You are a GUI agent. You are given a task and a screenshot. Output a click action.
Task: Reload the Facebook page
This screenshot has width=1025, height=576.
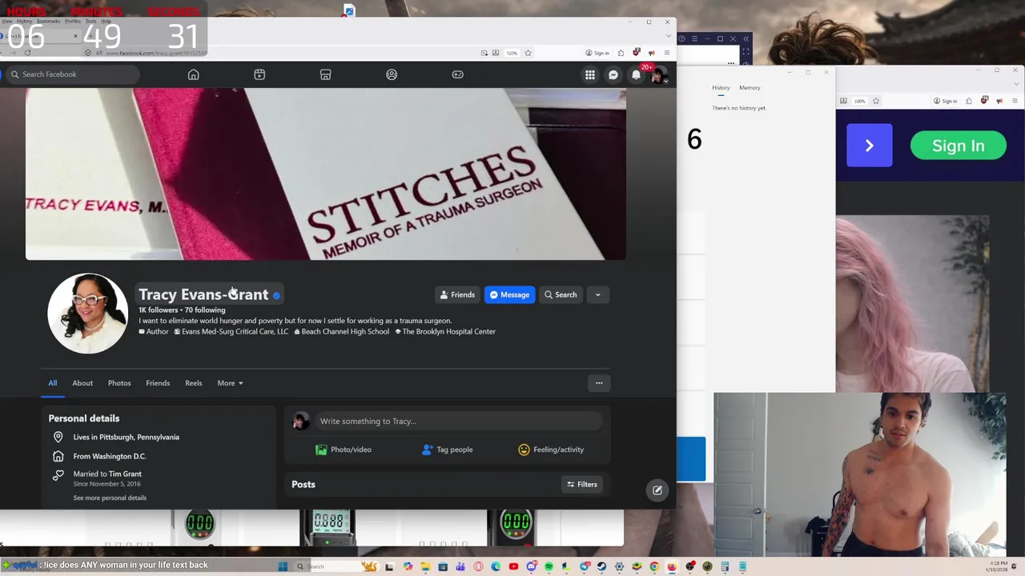click(27, 53)
